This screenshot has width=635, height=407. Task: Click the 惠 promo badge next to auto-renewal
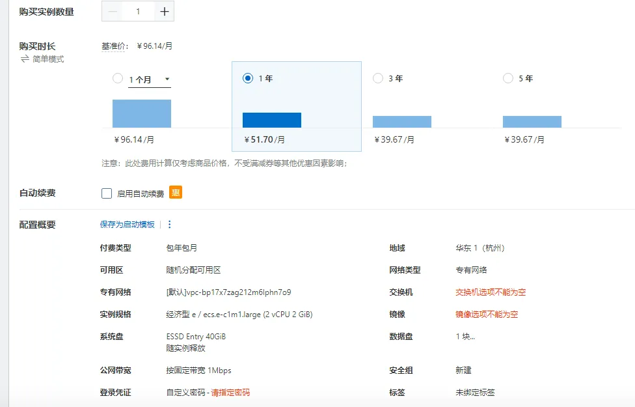click(175, 192)
